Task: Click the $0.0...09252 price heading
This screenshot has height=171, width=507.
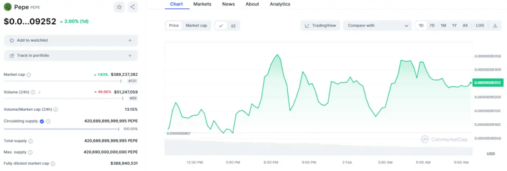Action: coord(30,21)
